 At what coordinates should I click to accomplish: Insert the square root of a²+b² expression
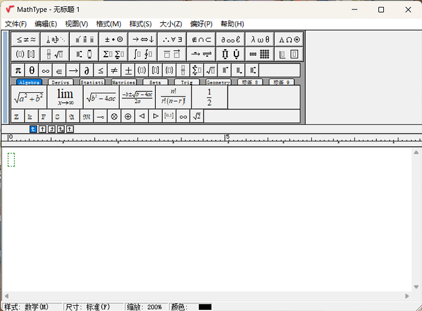point(29,97)
